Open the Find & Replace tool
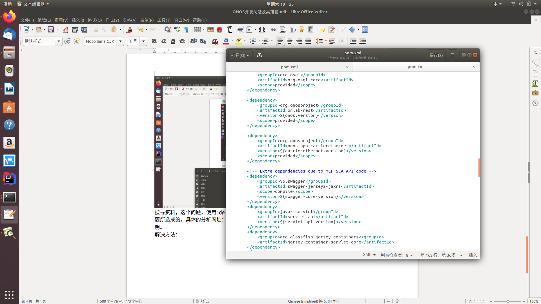Image resolution: width=541 pixels, height=304 pixels. tap(167, 30)
